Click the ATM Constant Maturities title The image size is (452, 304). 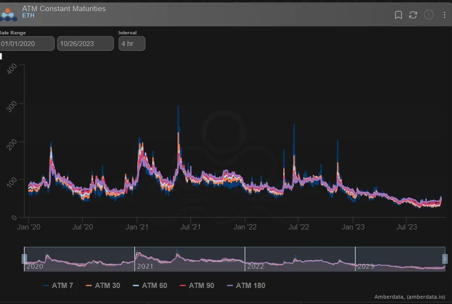64,9
